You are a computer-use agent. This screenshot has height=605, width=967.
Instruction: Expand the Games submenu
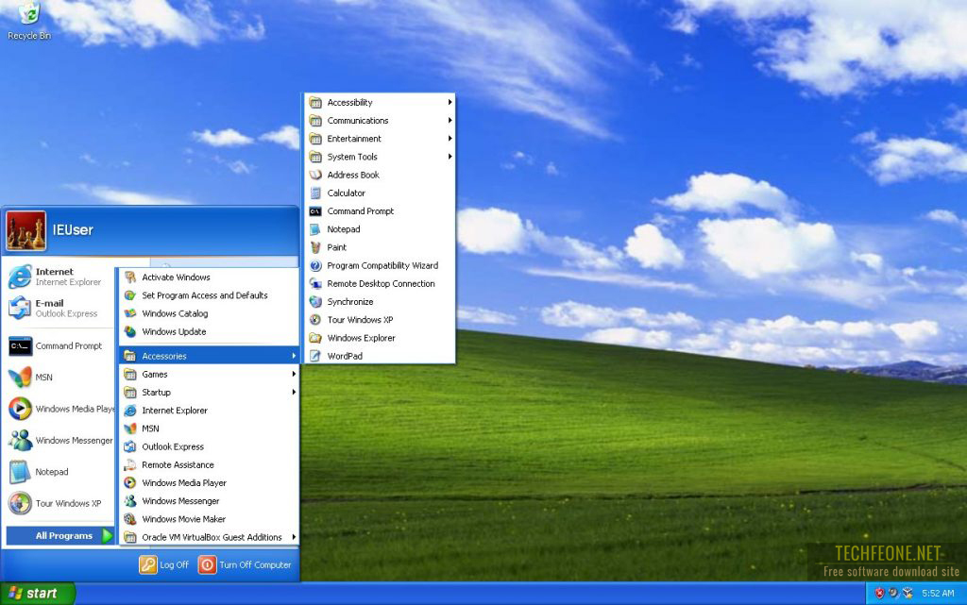[x=156, y=374]
